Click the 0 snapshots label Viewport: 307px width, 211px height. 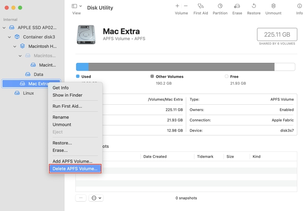coord(186,198)
